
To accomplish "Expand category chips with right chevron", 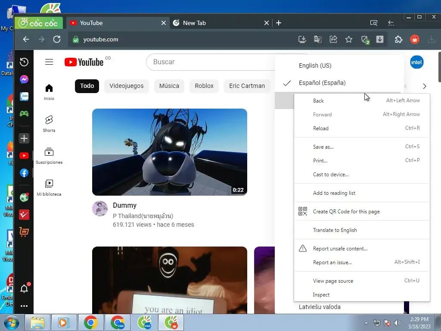I will pyautogui.click(x=425, y=86).
